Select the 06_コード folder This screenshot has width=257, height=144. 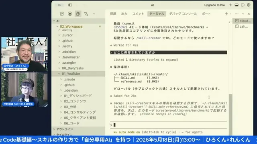[78, 123]
